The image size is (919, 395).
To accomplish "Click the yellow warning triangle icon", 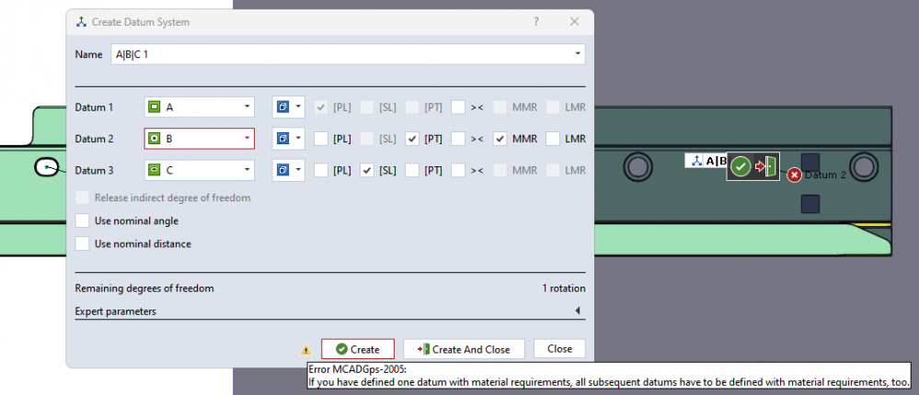I will (306, 350).
